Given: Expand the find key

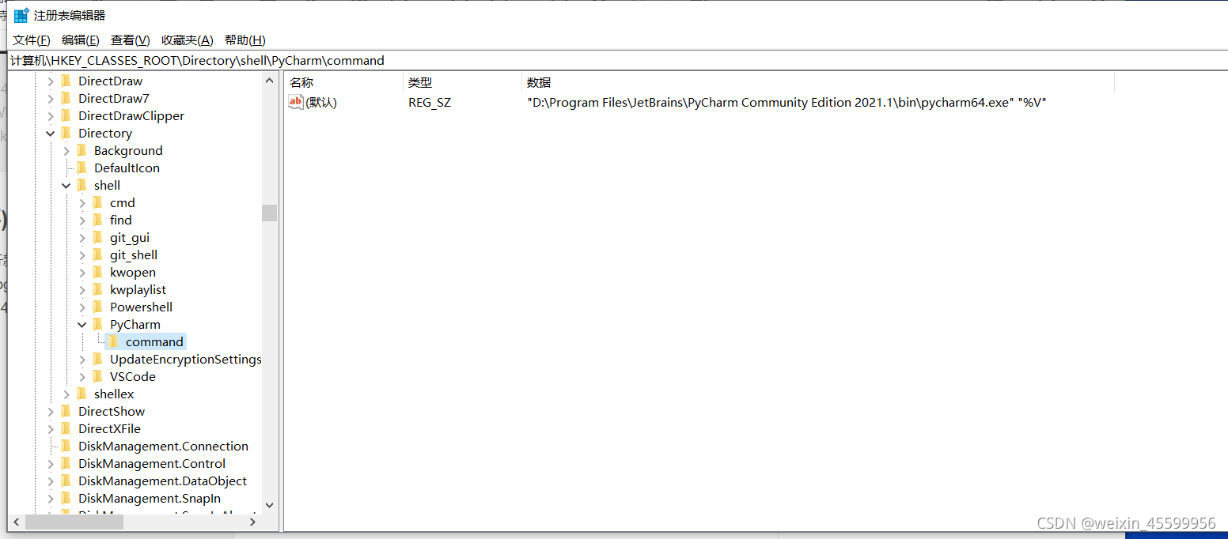Looking at the screenshot, I should tap(83, 220).
